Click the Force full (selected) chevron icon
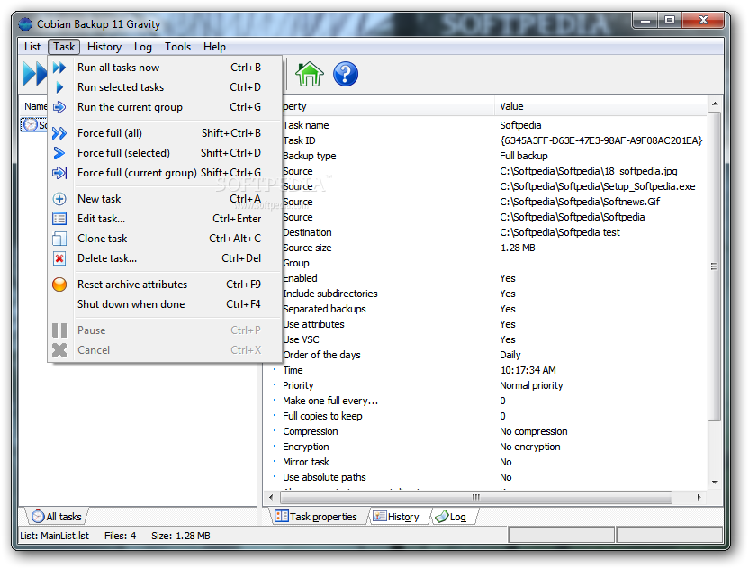 (x=59, y=153)
